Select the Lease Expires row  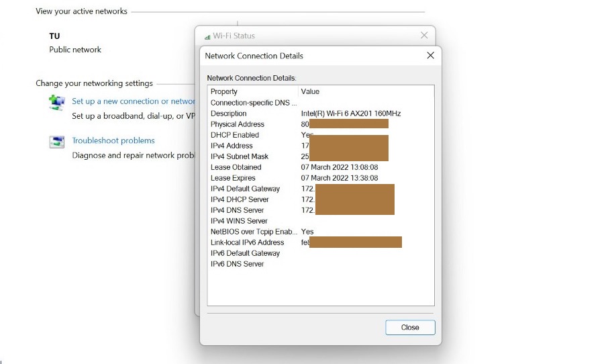point(233,178)
